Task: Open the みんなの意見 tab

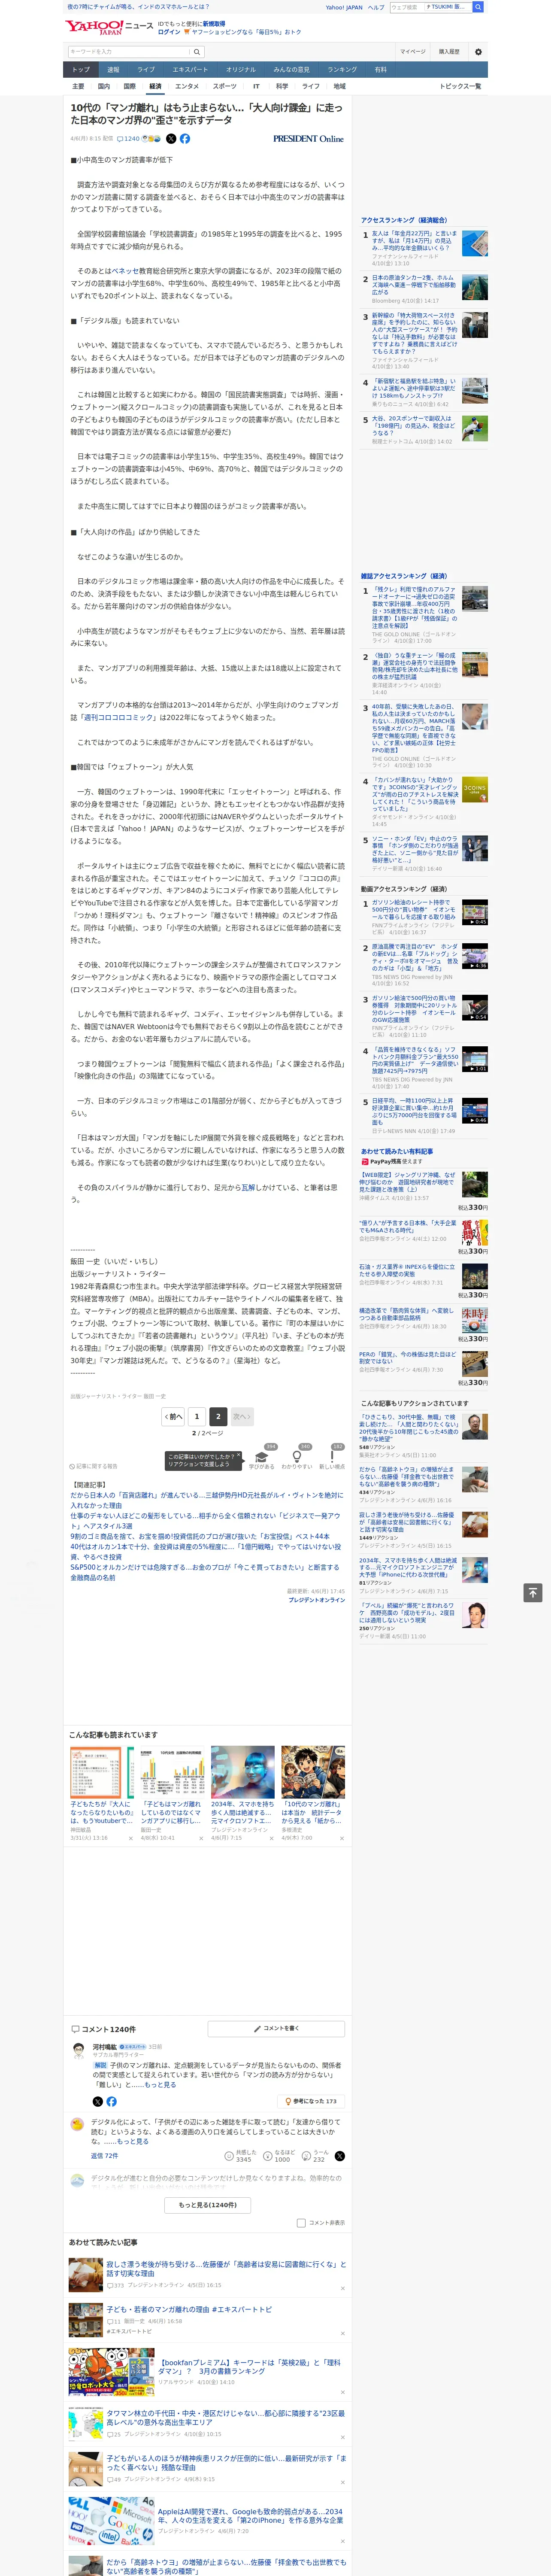Action: [x=291, y=70]
